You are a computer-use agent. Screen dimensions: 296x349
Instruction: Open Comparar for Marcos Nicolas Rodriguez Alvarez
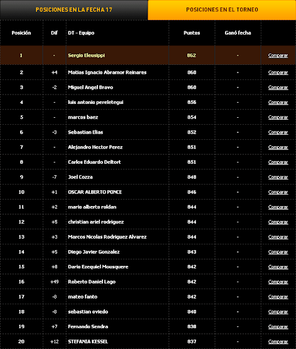(x=278, y=237)
